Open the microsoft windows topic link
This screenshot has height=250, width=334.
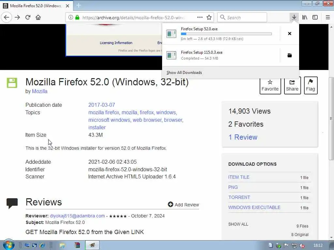coord(109,120)
